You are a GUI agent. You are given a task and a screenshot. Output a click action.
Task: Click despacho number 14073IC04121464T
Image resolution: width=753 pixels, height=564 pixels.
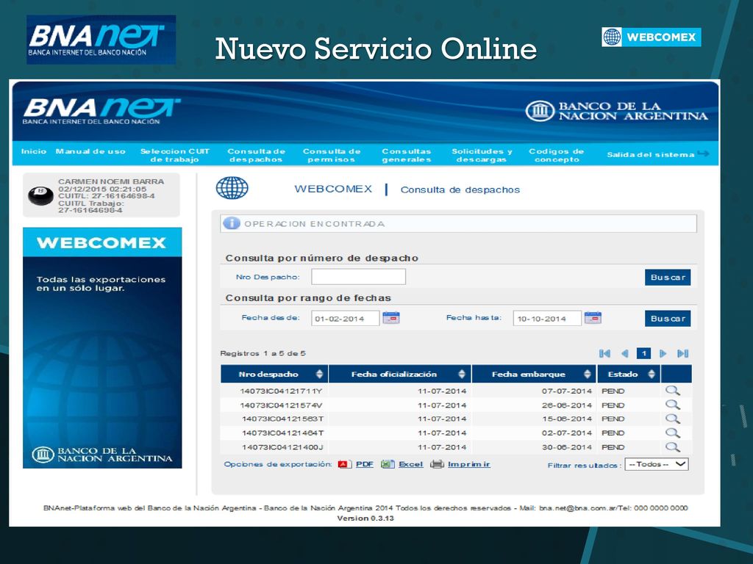pos(282,433)
